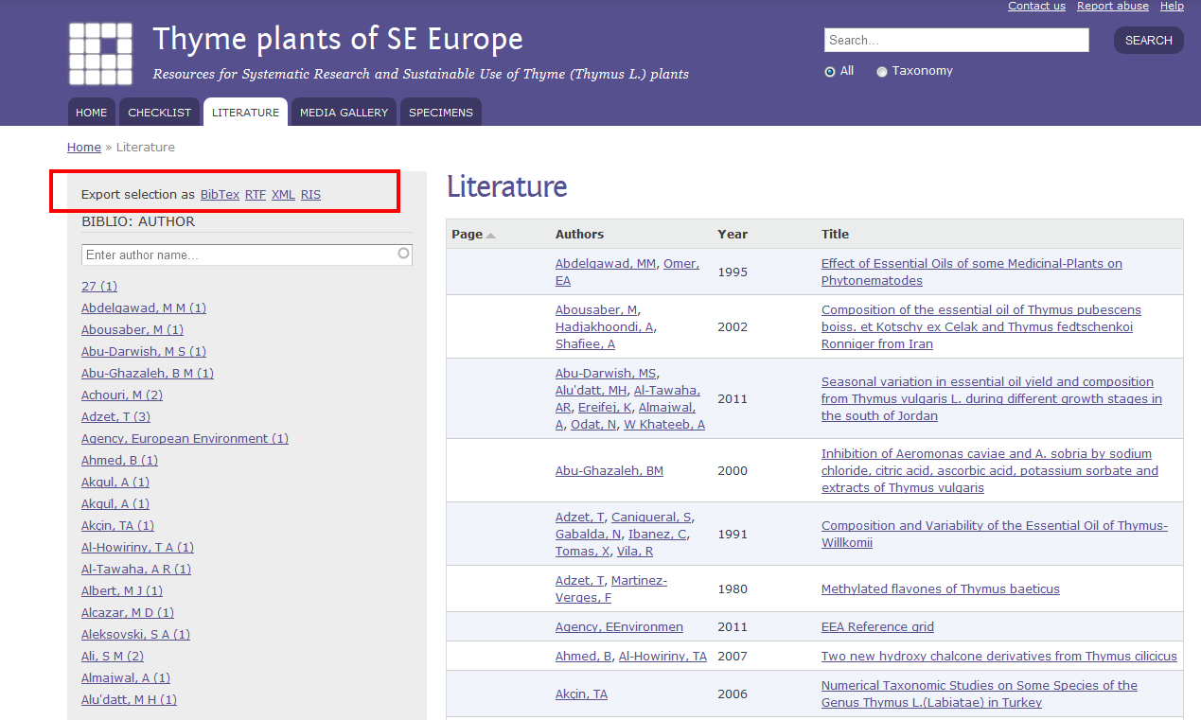Click author Omer, EA in table

click(627, 272)
